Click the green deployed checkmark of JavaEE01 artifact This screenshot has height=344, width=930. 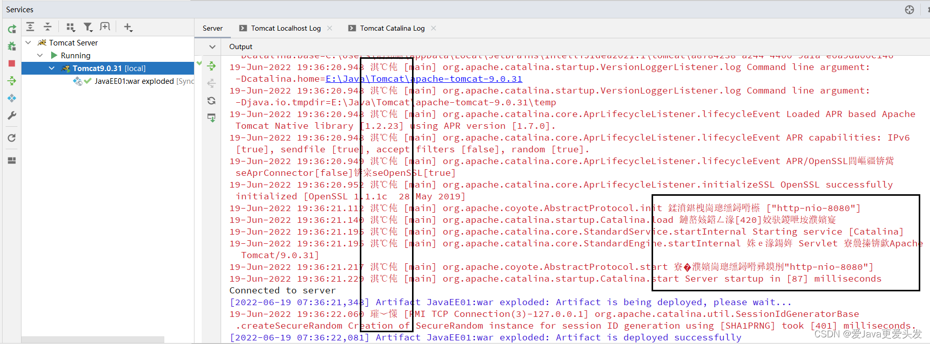click(88, 81)
